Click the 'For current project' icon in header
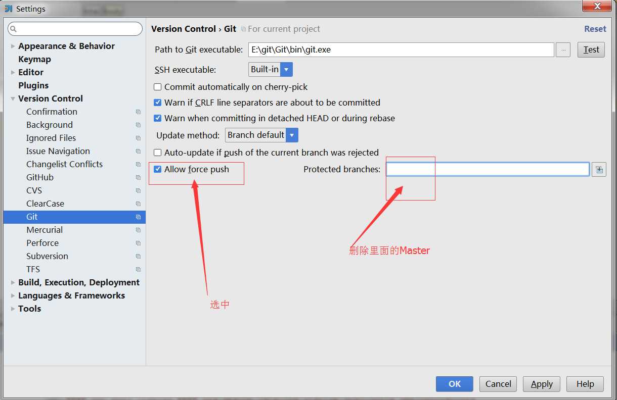Image resolution: width=617 pixels, height=400 pixels. click(x=243, y=29)
